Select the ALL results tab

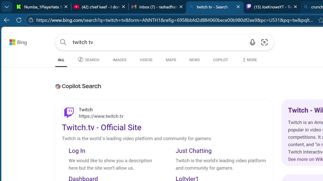[61, 60]
